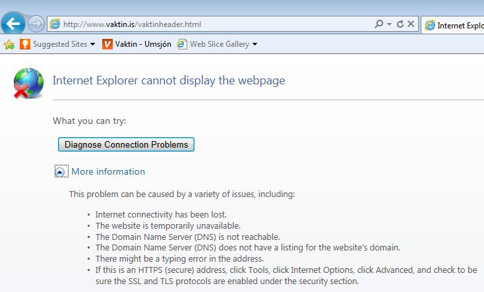Click the orange Suggested Sites icon
The height and width of the screenshot is (292, 484).
pyautogui.click(x=24, y=44)
